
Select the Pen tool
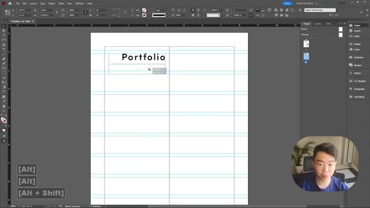coord(4,59)
